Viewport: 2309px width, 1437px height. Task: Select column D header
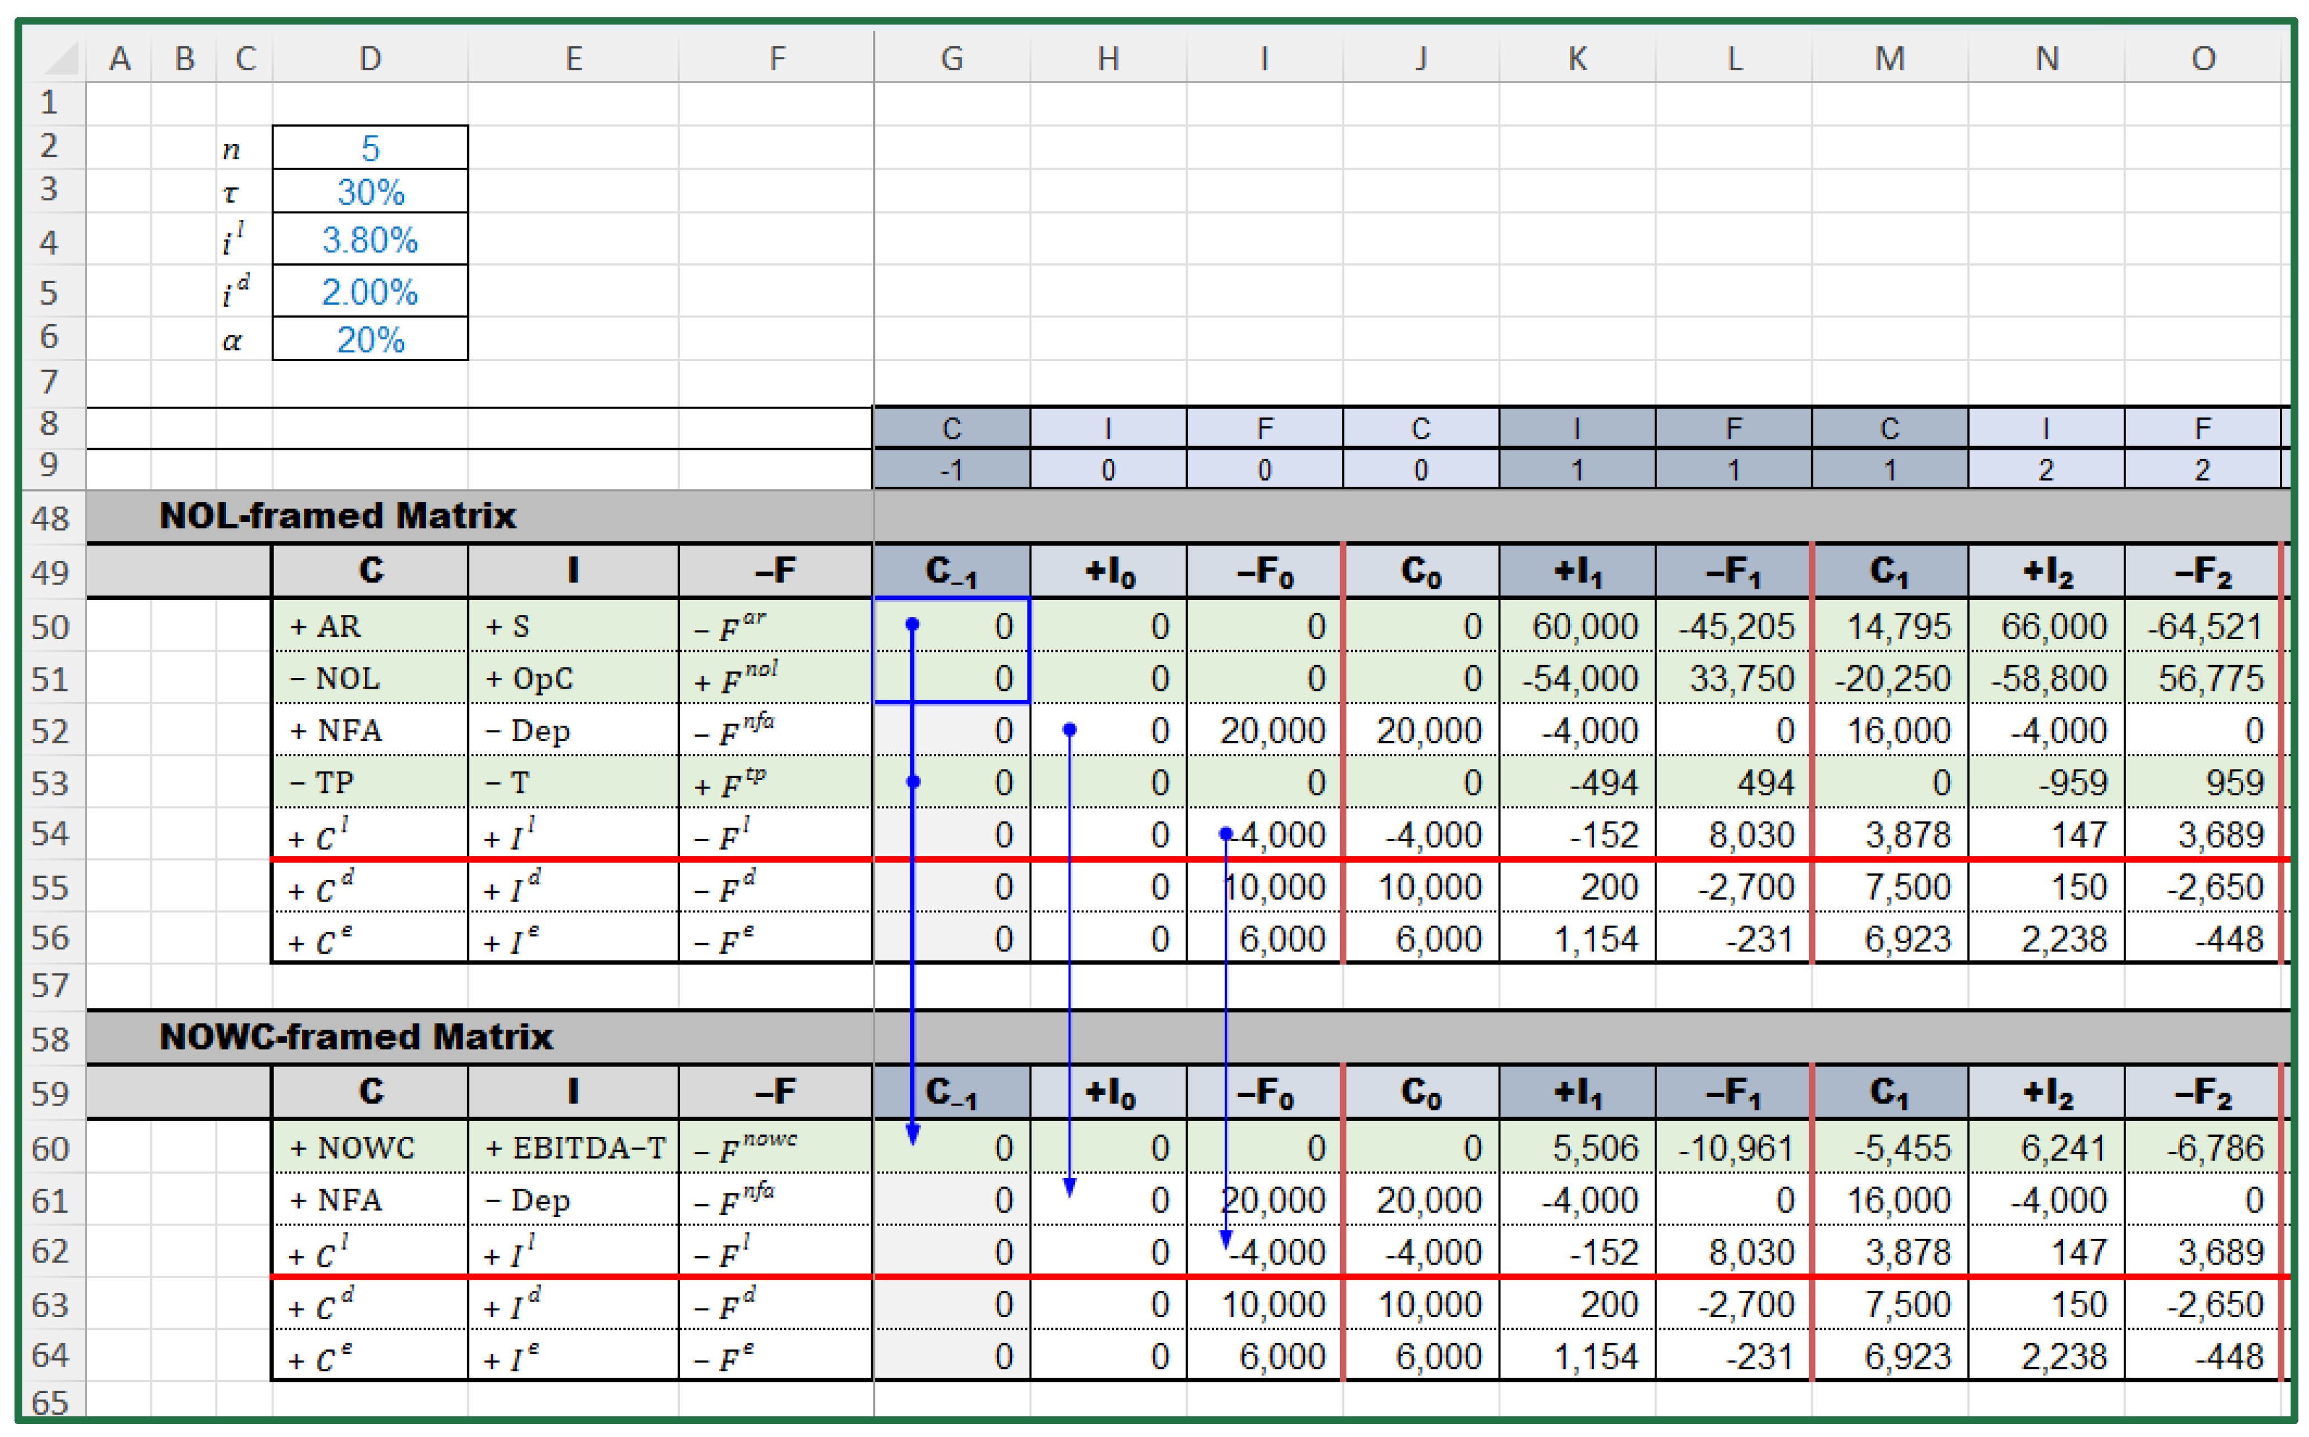pos(370,59)
